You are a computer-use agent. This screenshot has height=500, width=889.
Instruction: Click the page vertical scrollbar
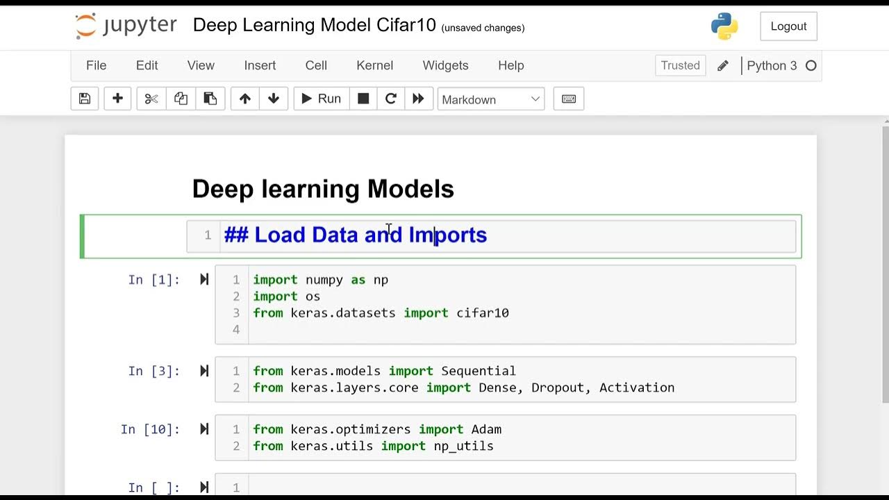pos(885,264)
